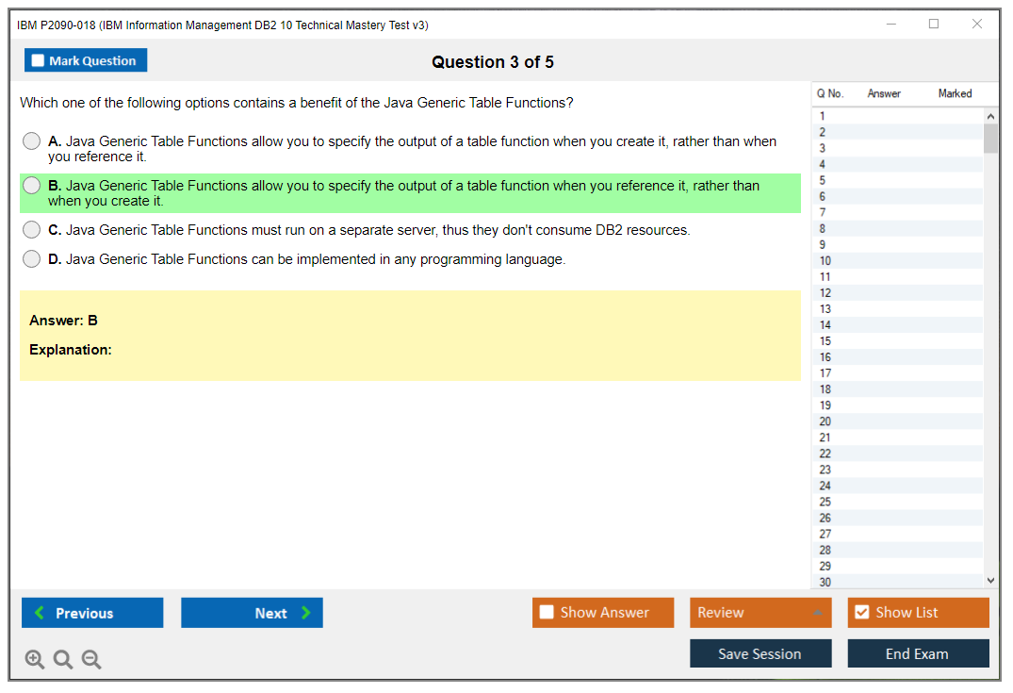Select answer option B radio button
Viewport: 1013px width, 693px height.
pyautogui.click(x=32, y=186)
